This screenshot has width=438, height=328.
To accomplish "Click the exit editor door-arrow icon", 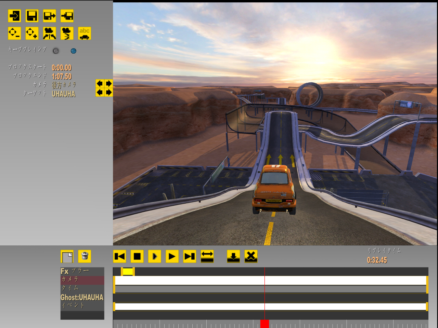I will (14, 16).
